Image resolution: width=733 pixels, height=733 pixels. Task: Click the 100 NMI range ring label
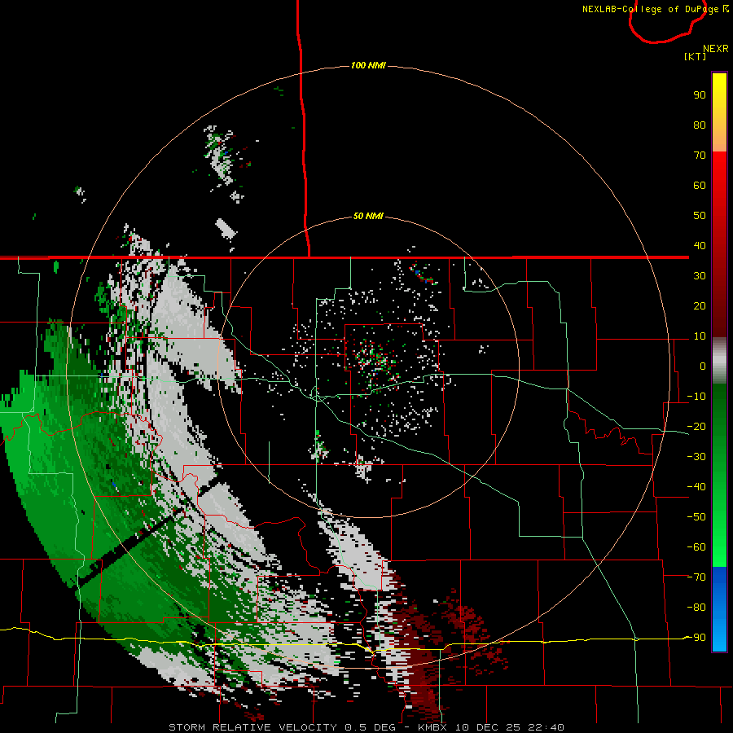pos(368,65)
